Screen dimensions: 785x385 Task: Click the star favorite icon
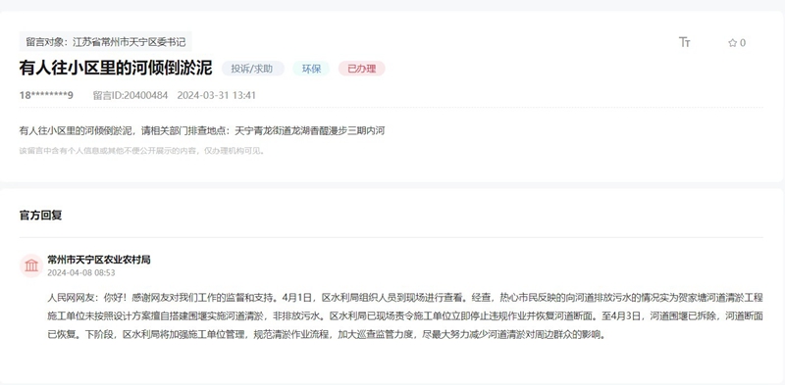pos(732,43)
